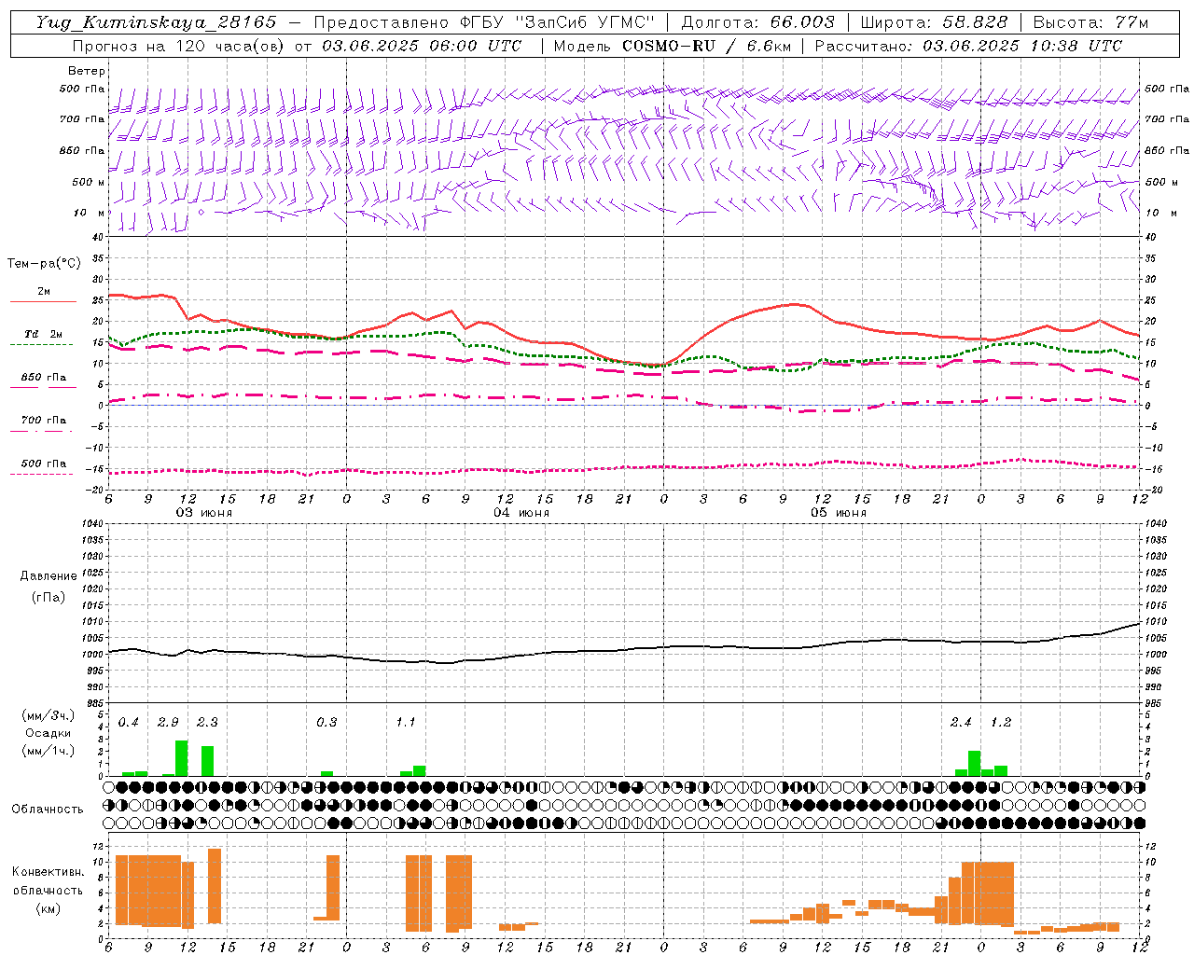
Task: Click the (мм/3ч.) precipitation unit label
Action: (x=48, y=716)
